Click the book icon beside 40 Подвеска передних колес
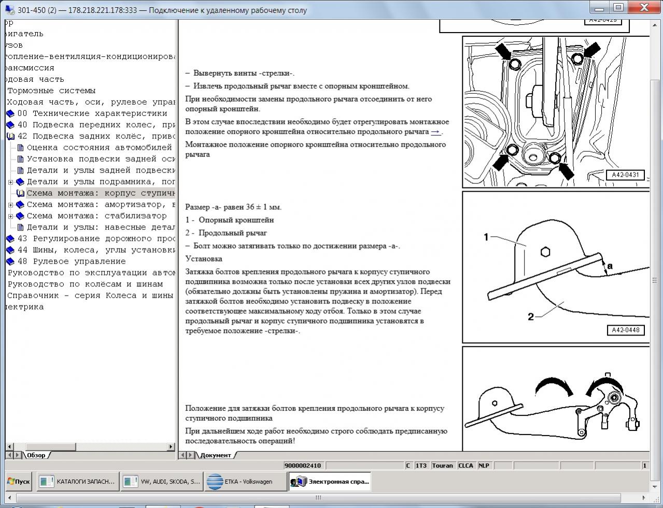Image resolution: width=663 pixels, height=508 pixels. [x=10, y=125]
